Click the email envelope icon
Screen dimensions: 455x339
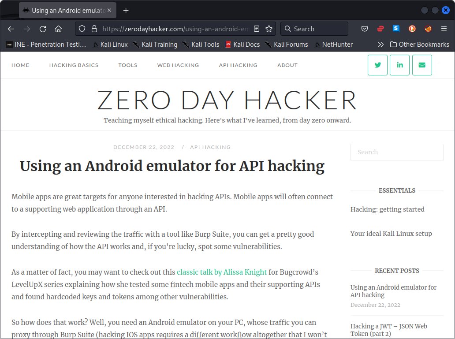click(422, 65)
